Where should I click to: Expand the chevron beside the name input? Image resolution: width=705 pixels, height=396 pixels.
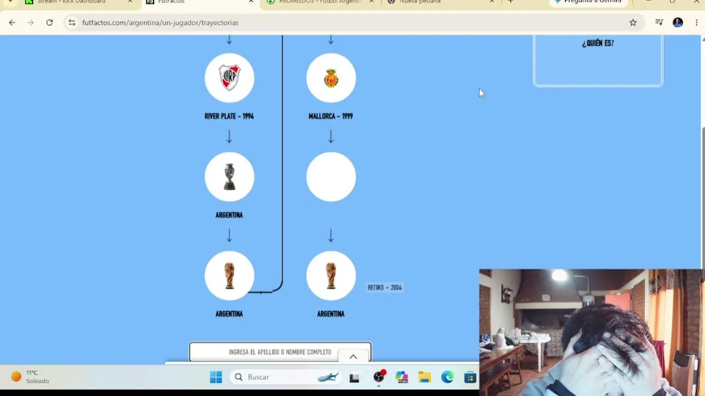[353, 356]
